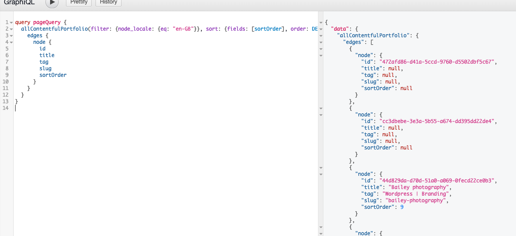Collapse the first result node via its fold arrow
The width and height of the screenshot is (516, 236).
click(321, 55)
